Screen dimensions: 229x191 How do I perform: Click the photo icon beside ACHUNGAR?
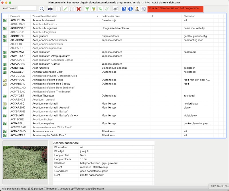point(5,29)
